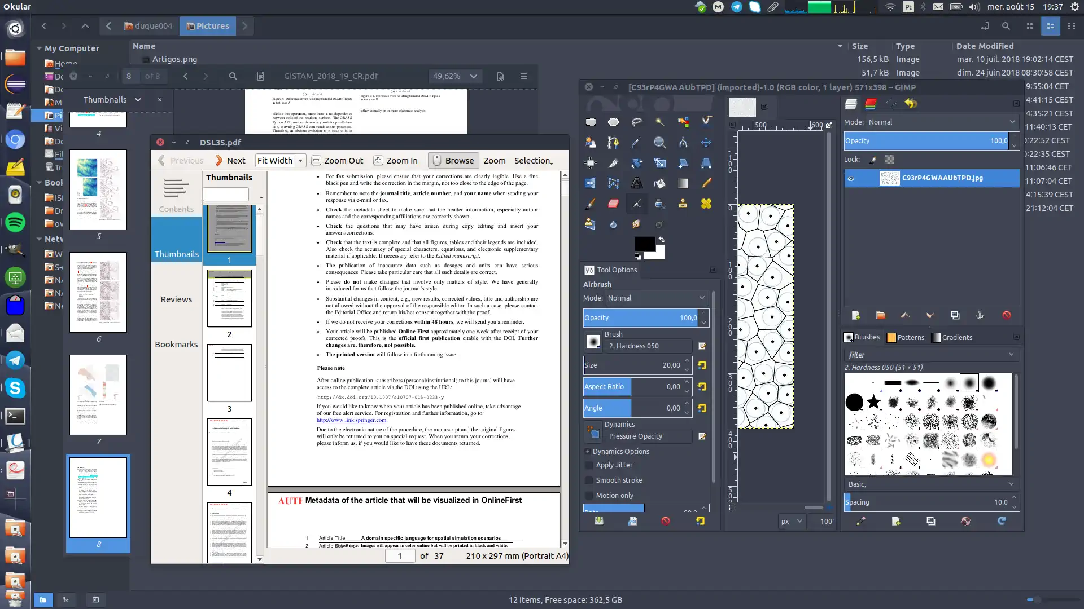The height and width of the screenshot is (609, 1084).
Task: Expand Dynamics Options section
Action: 588,452
